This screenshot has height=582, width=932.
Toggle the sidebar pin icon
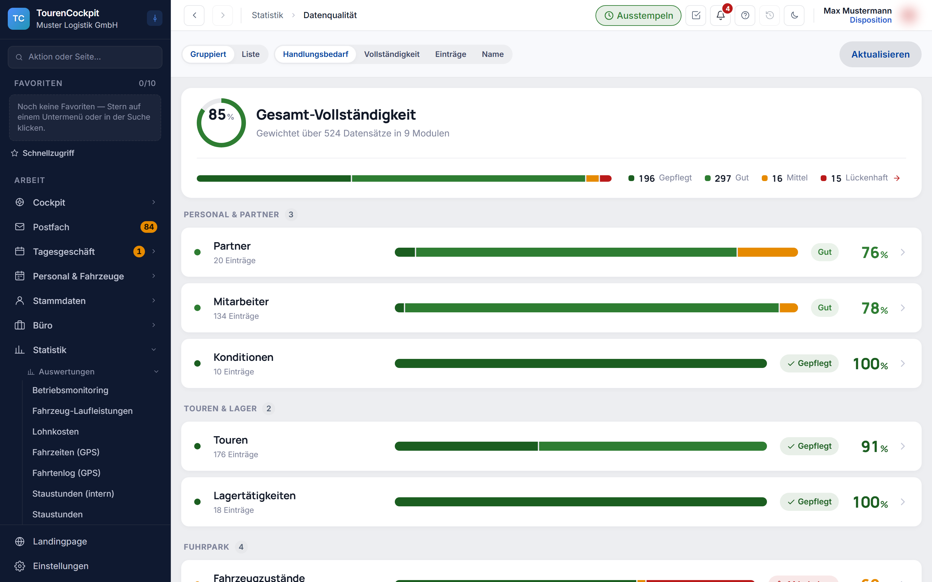(155, 18)
